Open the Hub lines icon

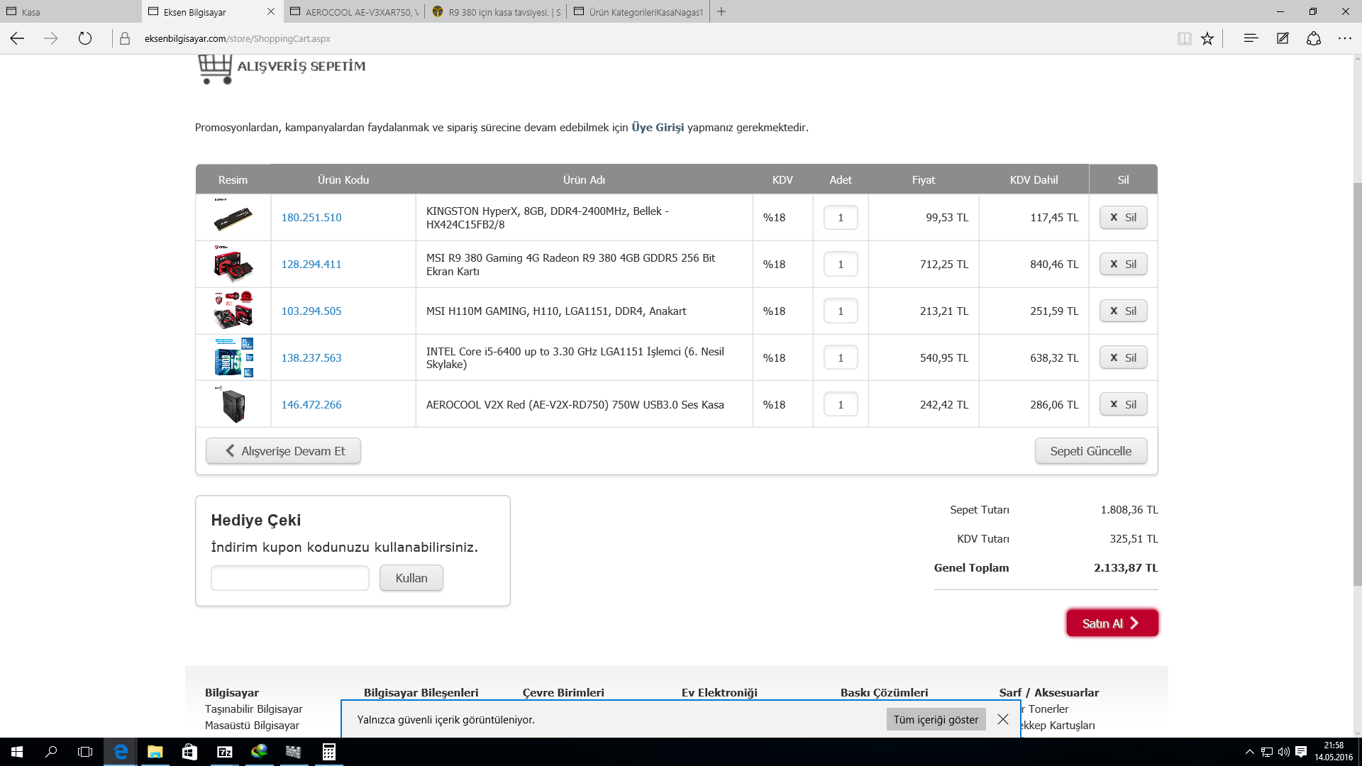click(x=1251, y=38)
